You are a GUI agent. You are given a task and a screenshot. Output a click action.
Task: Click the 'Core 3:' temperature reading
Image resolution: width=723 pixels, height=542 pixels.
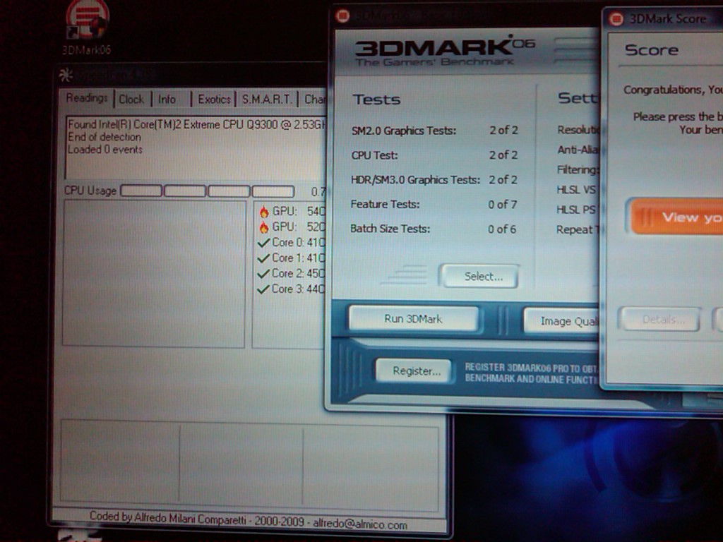click(299, 289)
